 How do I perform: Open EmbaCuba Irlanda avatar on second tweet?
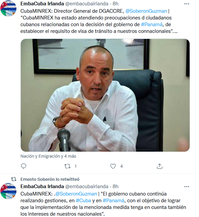pos(8,191)
